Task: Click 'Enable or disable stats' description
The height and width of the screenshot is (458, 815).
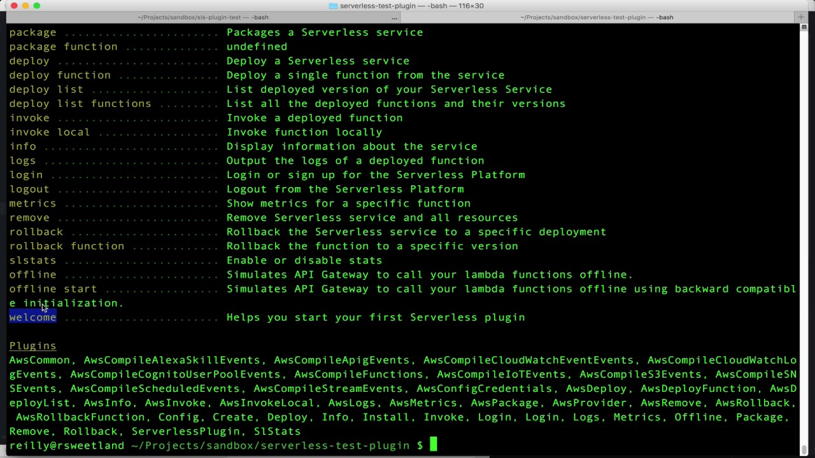Action: [304, 260]
